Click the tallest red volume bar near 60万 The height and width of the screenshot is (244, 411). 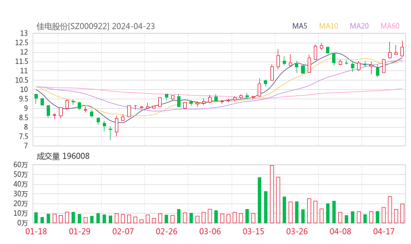click(x=272, y=194)
